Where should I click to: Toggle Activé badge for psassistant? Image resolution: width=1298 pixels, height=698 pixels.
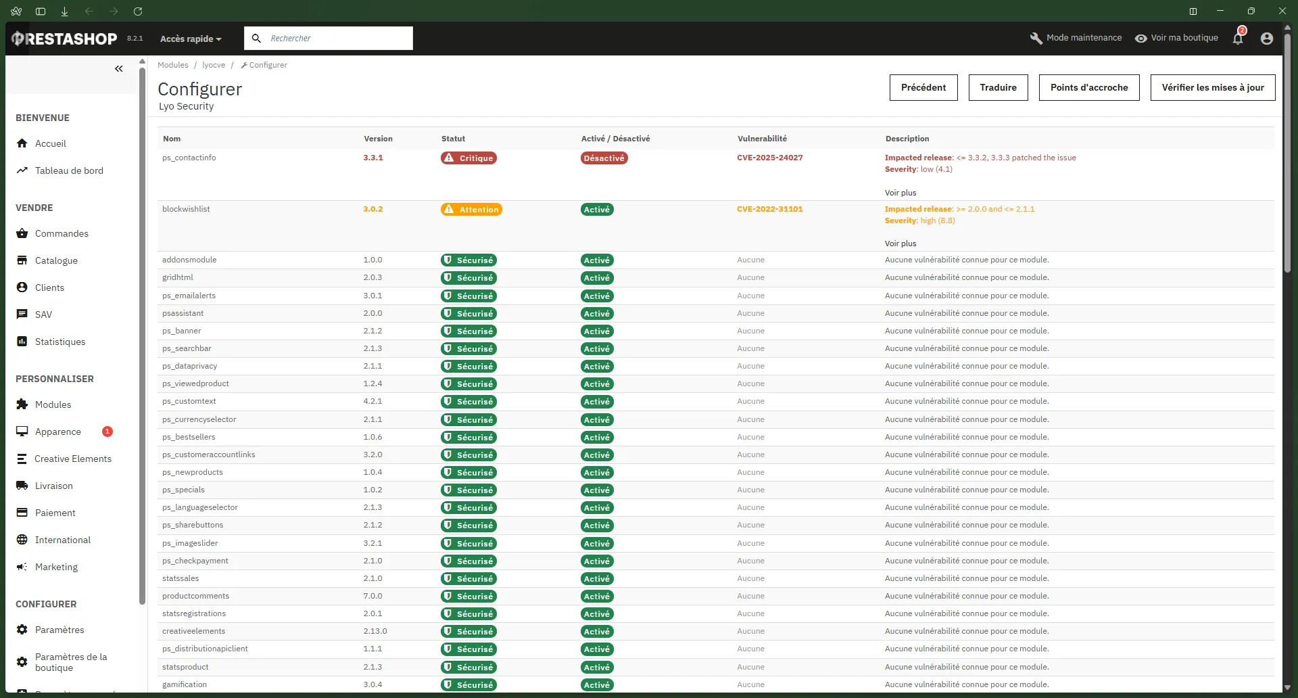coord(597,314)
